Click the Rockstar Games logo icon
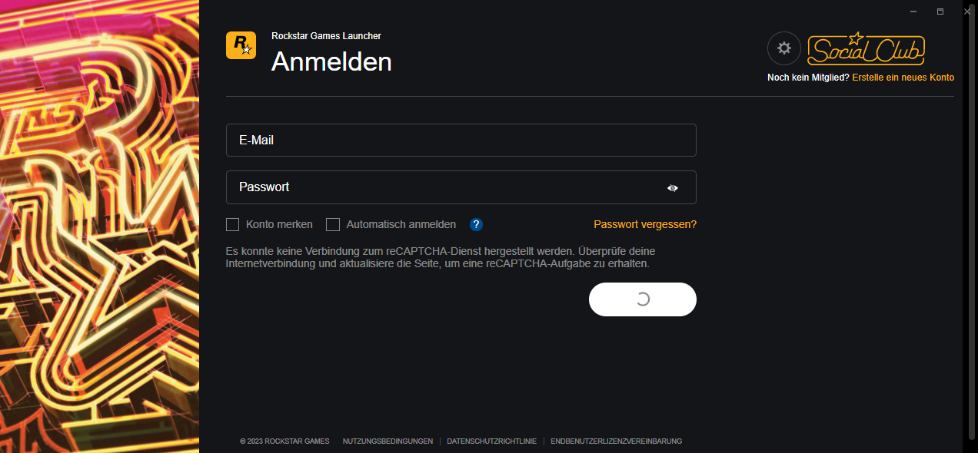Image resolution: width=978 pixels, height=453 pixels. pos(241,46)
